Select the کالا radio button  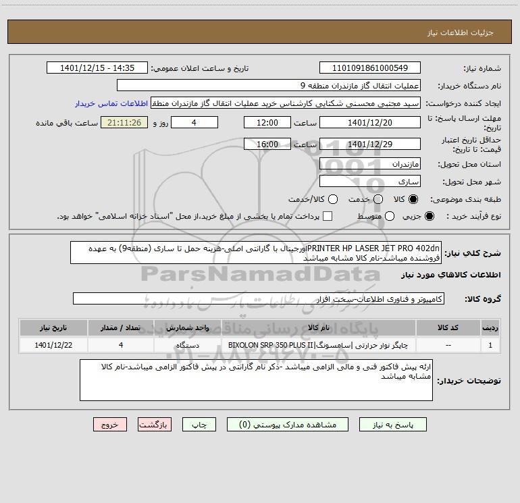tap(413, 199)
